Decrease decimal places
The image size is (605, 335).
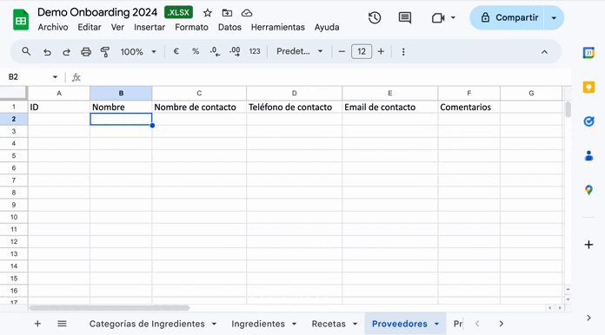(215, 51)
